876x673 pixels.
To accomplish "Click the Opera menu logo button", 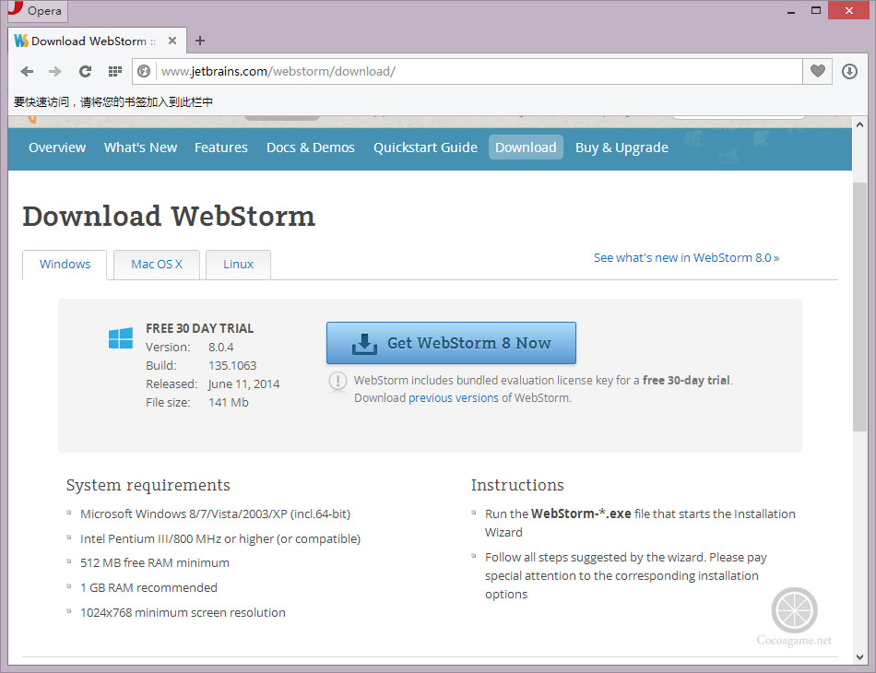I will click(37, 11).
